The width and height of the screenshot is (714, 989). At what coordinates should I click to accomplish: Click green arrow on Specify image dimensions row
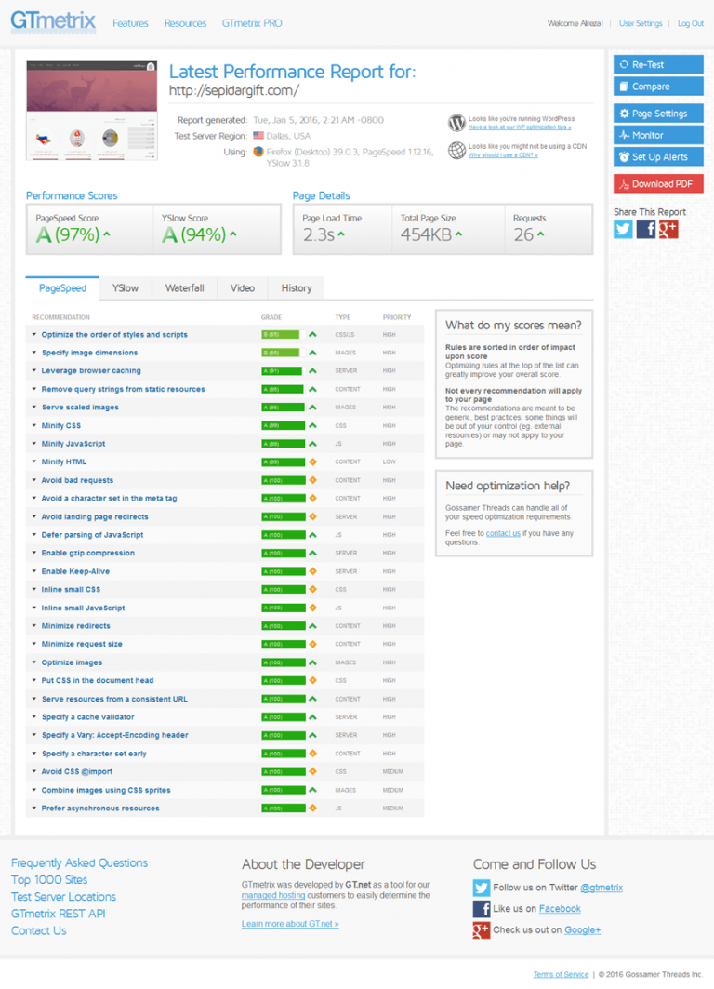click(x=312, y=353)
